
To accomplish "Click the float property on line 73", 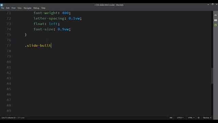I will 39,24.
